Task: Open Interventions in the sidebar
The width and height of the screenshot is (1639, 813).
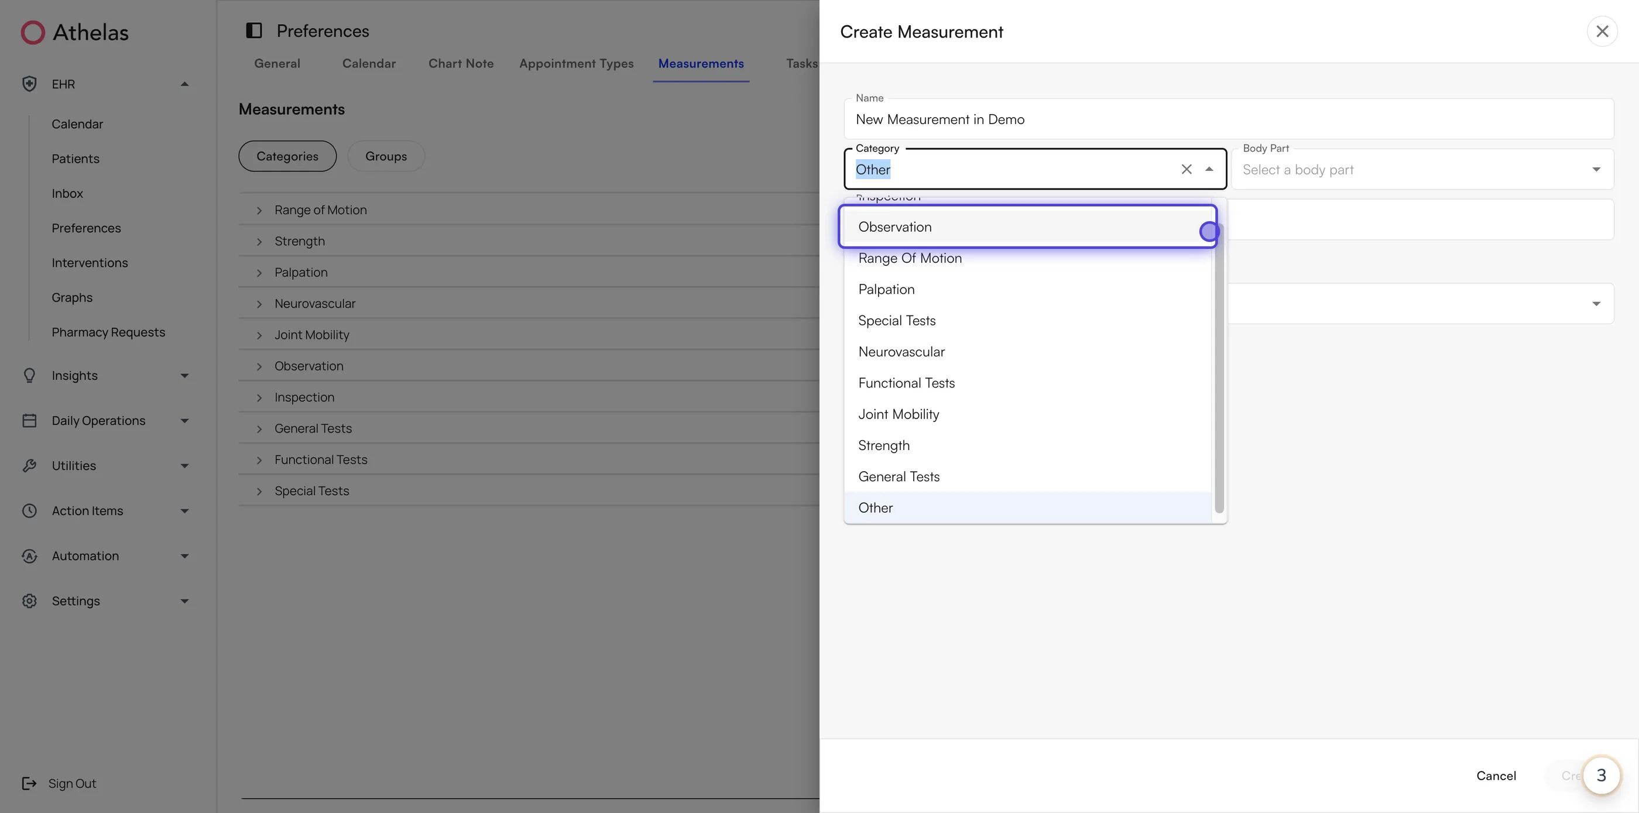Action: (x=90, y=263)
